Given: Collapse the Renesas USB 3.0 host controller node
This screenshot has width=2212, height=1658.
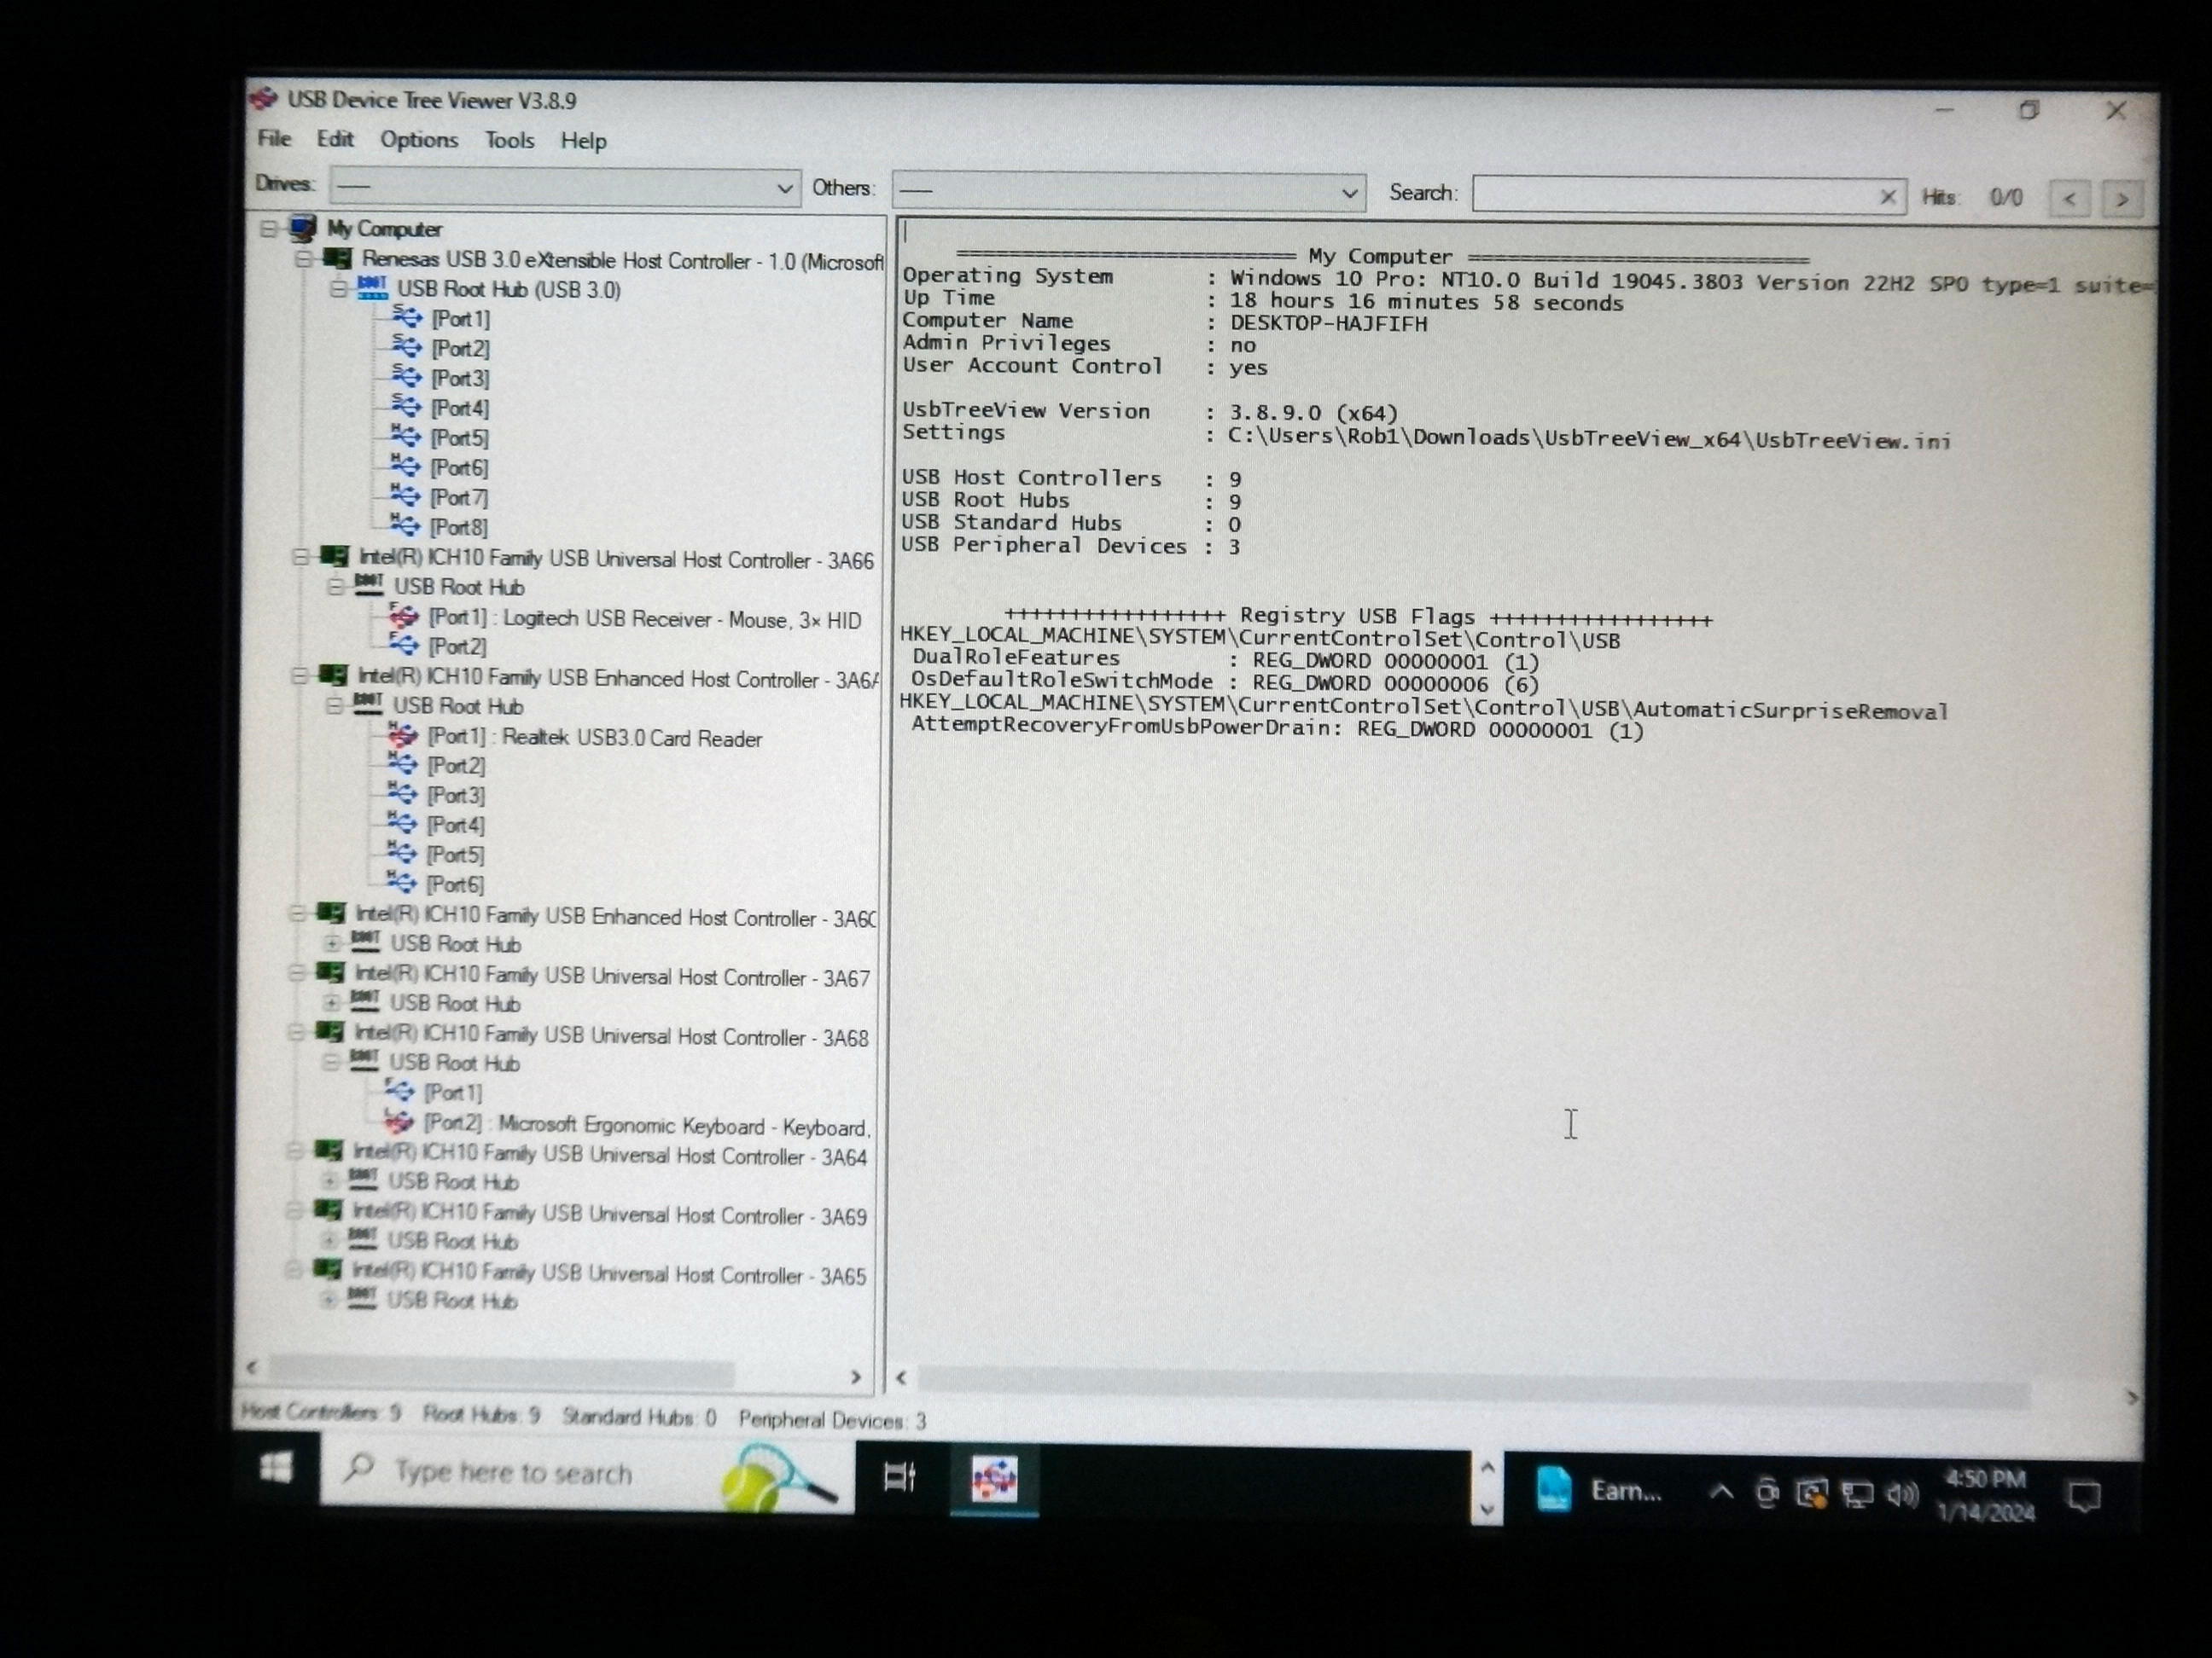Looking at the screenshot, I should pyautogui.click(x=303, y=258).
